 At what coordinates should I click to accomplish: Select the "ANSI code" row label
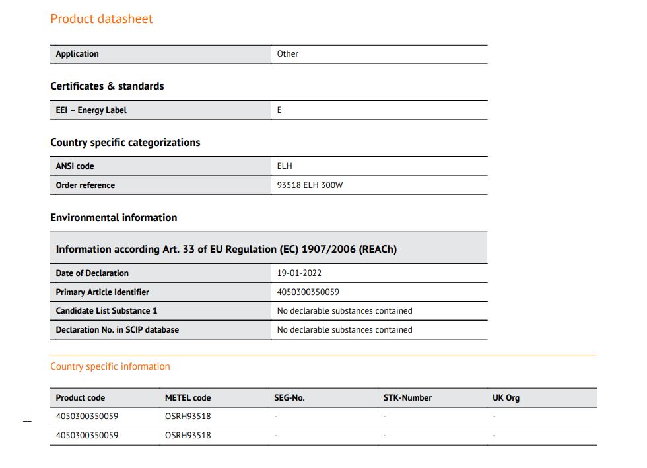pyautogui.click(x=75, y=166)
